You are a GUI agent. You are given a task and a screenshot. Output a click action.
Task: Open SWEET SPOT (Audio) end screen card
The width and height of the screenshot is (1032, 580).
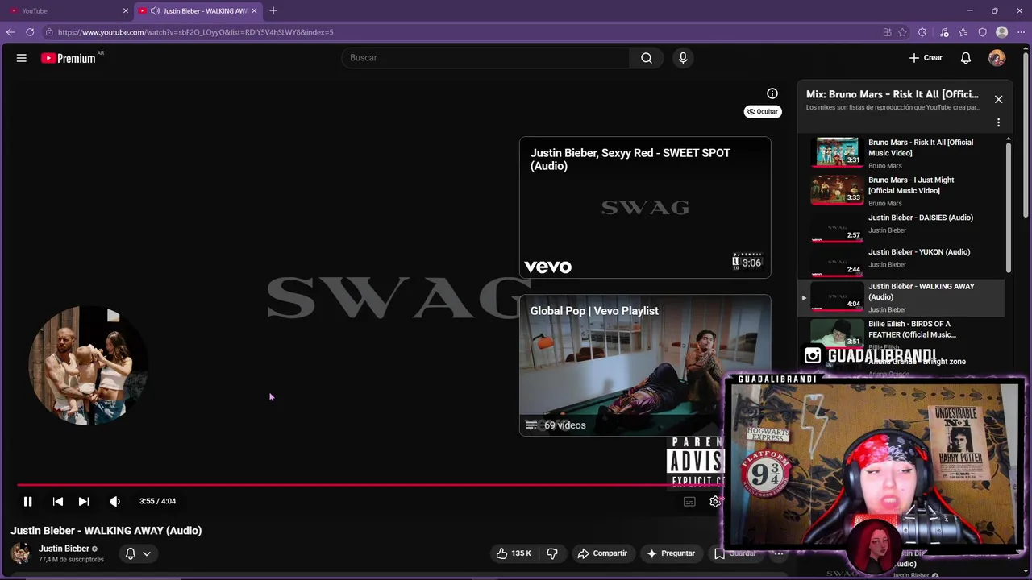click(x=645, y=207)
